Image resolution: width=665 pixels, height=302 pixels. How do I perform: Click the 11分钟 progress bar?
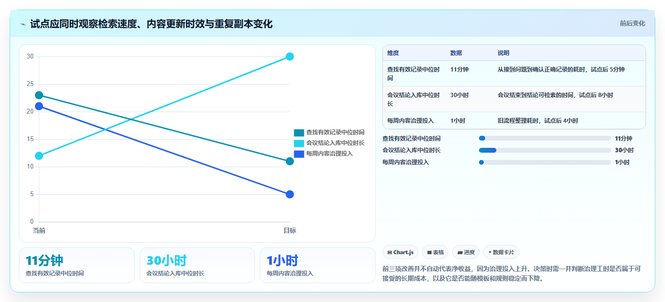coord(545,138)
